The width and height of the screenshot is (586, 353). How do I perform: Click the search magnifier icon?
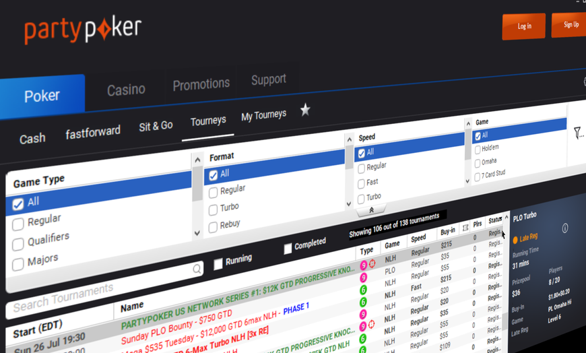coord(197,269)
